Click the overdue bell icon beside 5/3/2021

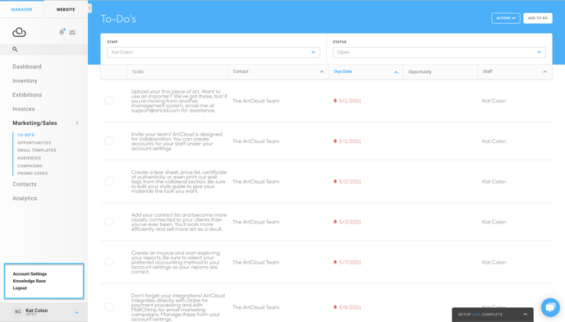pyautogui.click(x=335, y=222)
